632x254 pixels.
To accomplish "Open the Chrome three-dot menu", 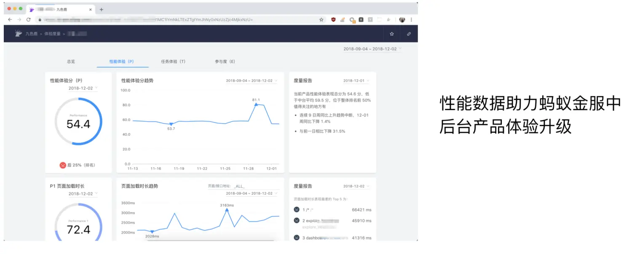I will [411, 19].
